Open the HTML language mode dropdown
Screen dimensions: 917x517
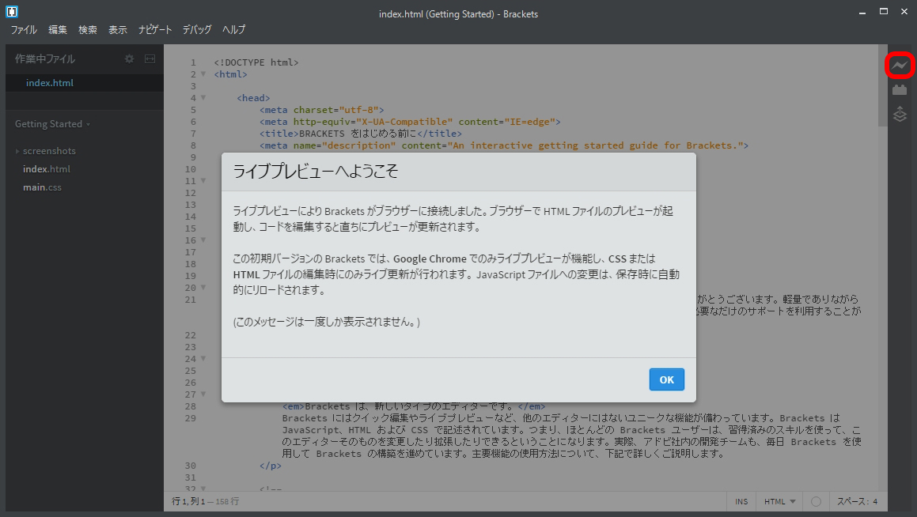pos(779,501)
